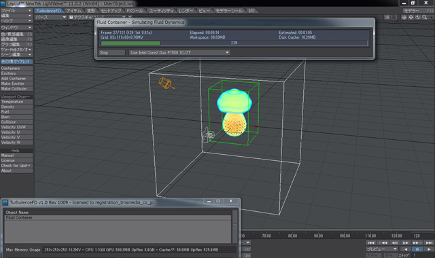Image resolution: width=435 pixels, height=258 pixels.
Task: Switch to the TurbulenceFD tab
Action: 49,11
